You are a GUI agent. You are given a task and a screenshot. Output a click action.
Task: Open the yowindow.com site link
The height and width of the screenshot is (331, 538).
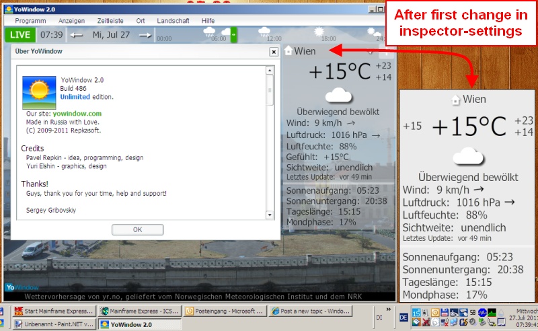point(77,114)
